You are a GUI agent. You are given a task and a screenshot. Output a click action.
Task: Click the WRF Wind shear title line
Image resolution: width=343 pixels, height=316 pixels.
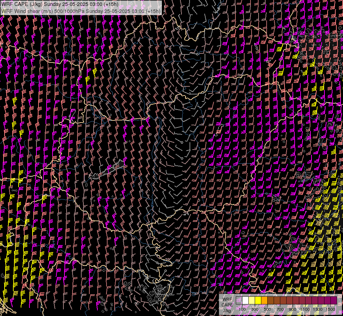[81, 11]
